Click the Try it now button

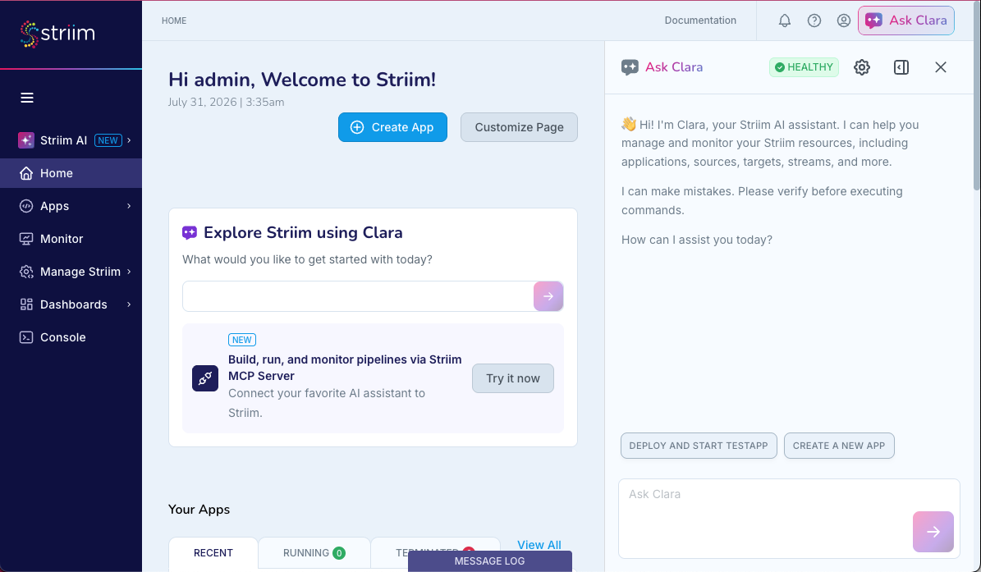pos(513,378)
